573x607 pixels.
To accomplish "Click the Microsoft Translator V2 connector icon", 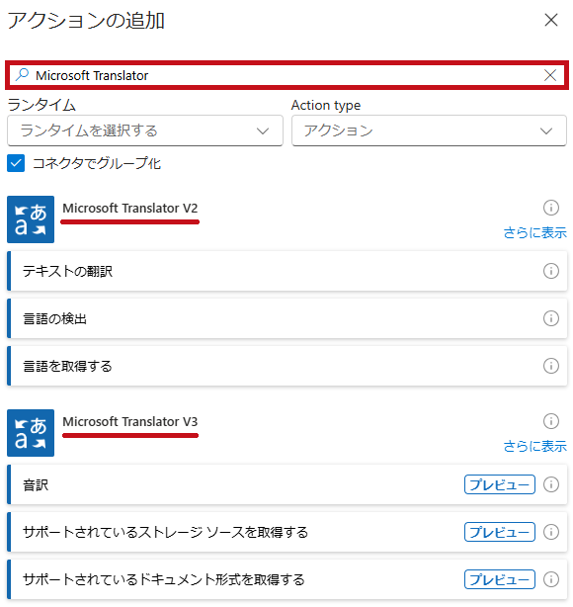I will point(31,219).
